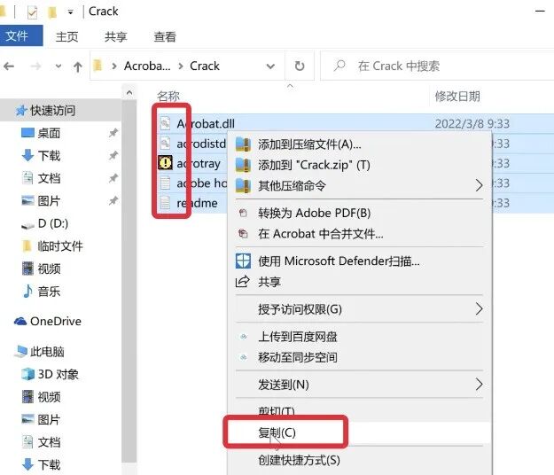Choose 上传到百度网盘

360,337
